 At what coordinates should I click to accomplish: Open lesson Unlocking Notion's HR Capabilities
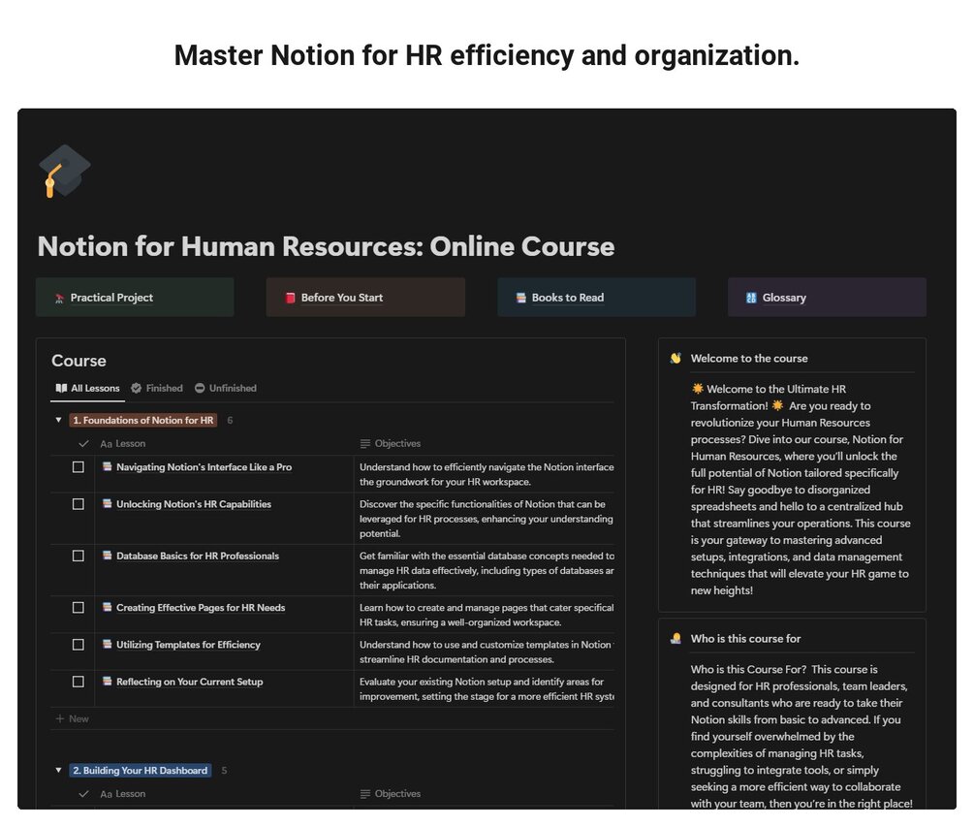click(194, 504)
